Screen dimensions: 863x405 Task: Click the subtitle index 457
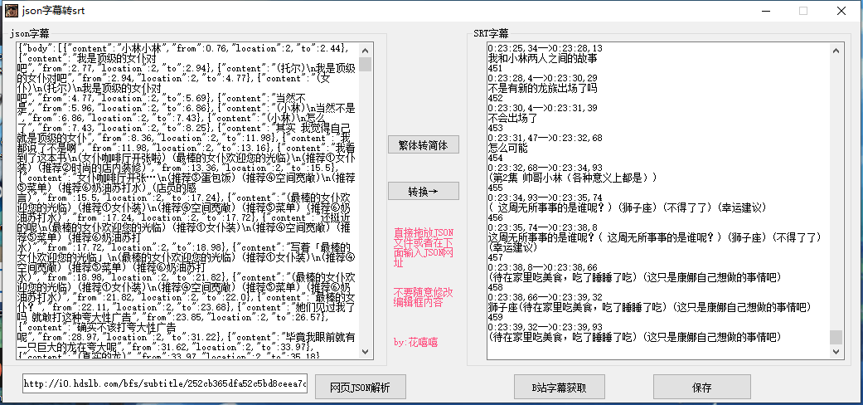click(x=495, y=257)
